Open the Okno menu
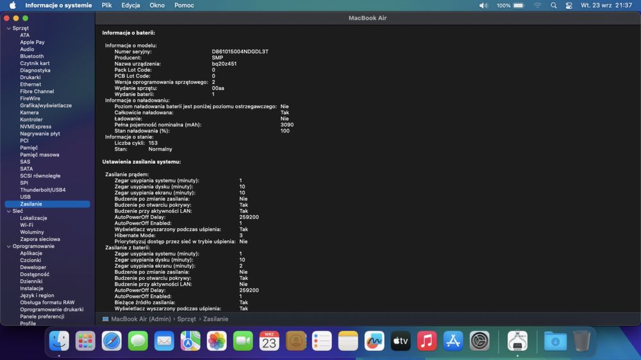 pos(157,5)
